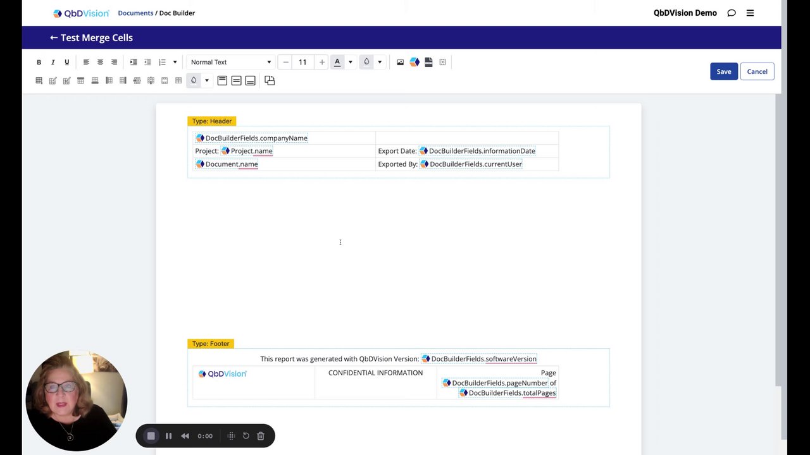
Task: Toggle bold formatting
Action: click(x=39, y=62)
